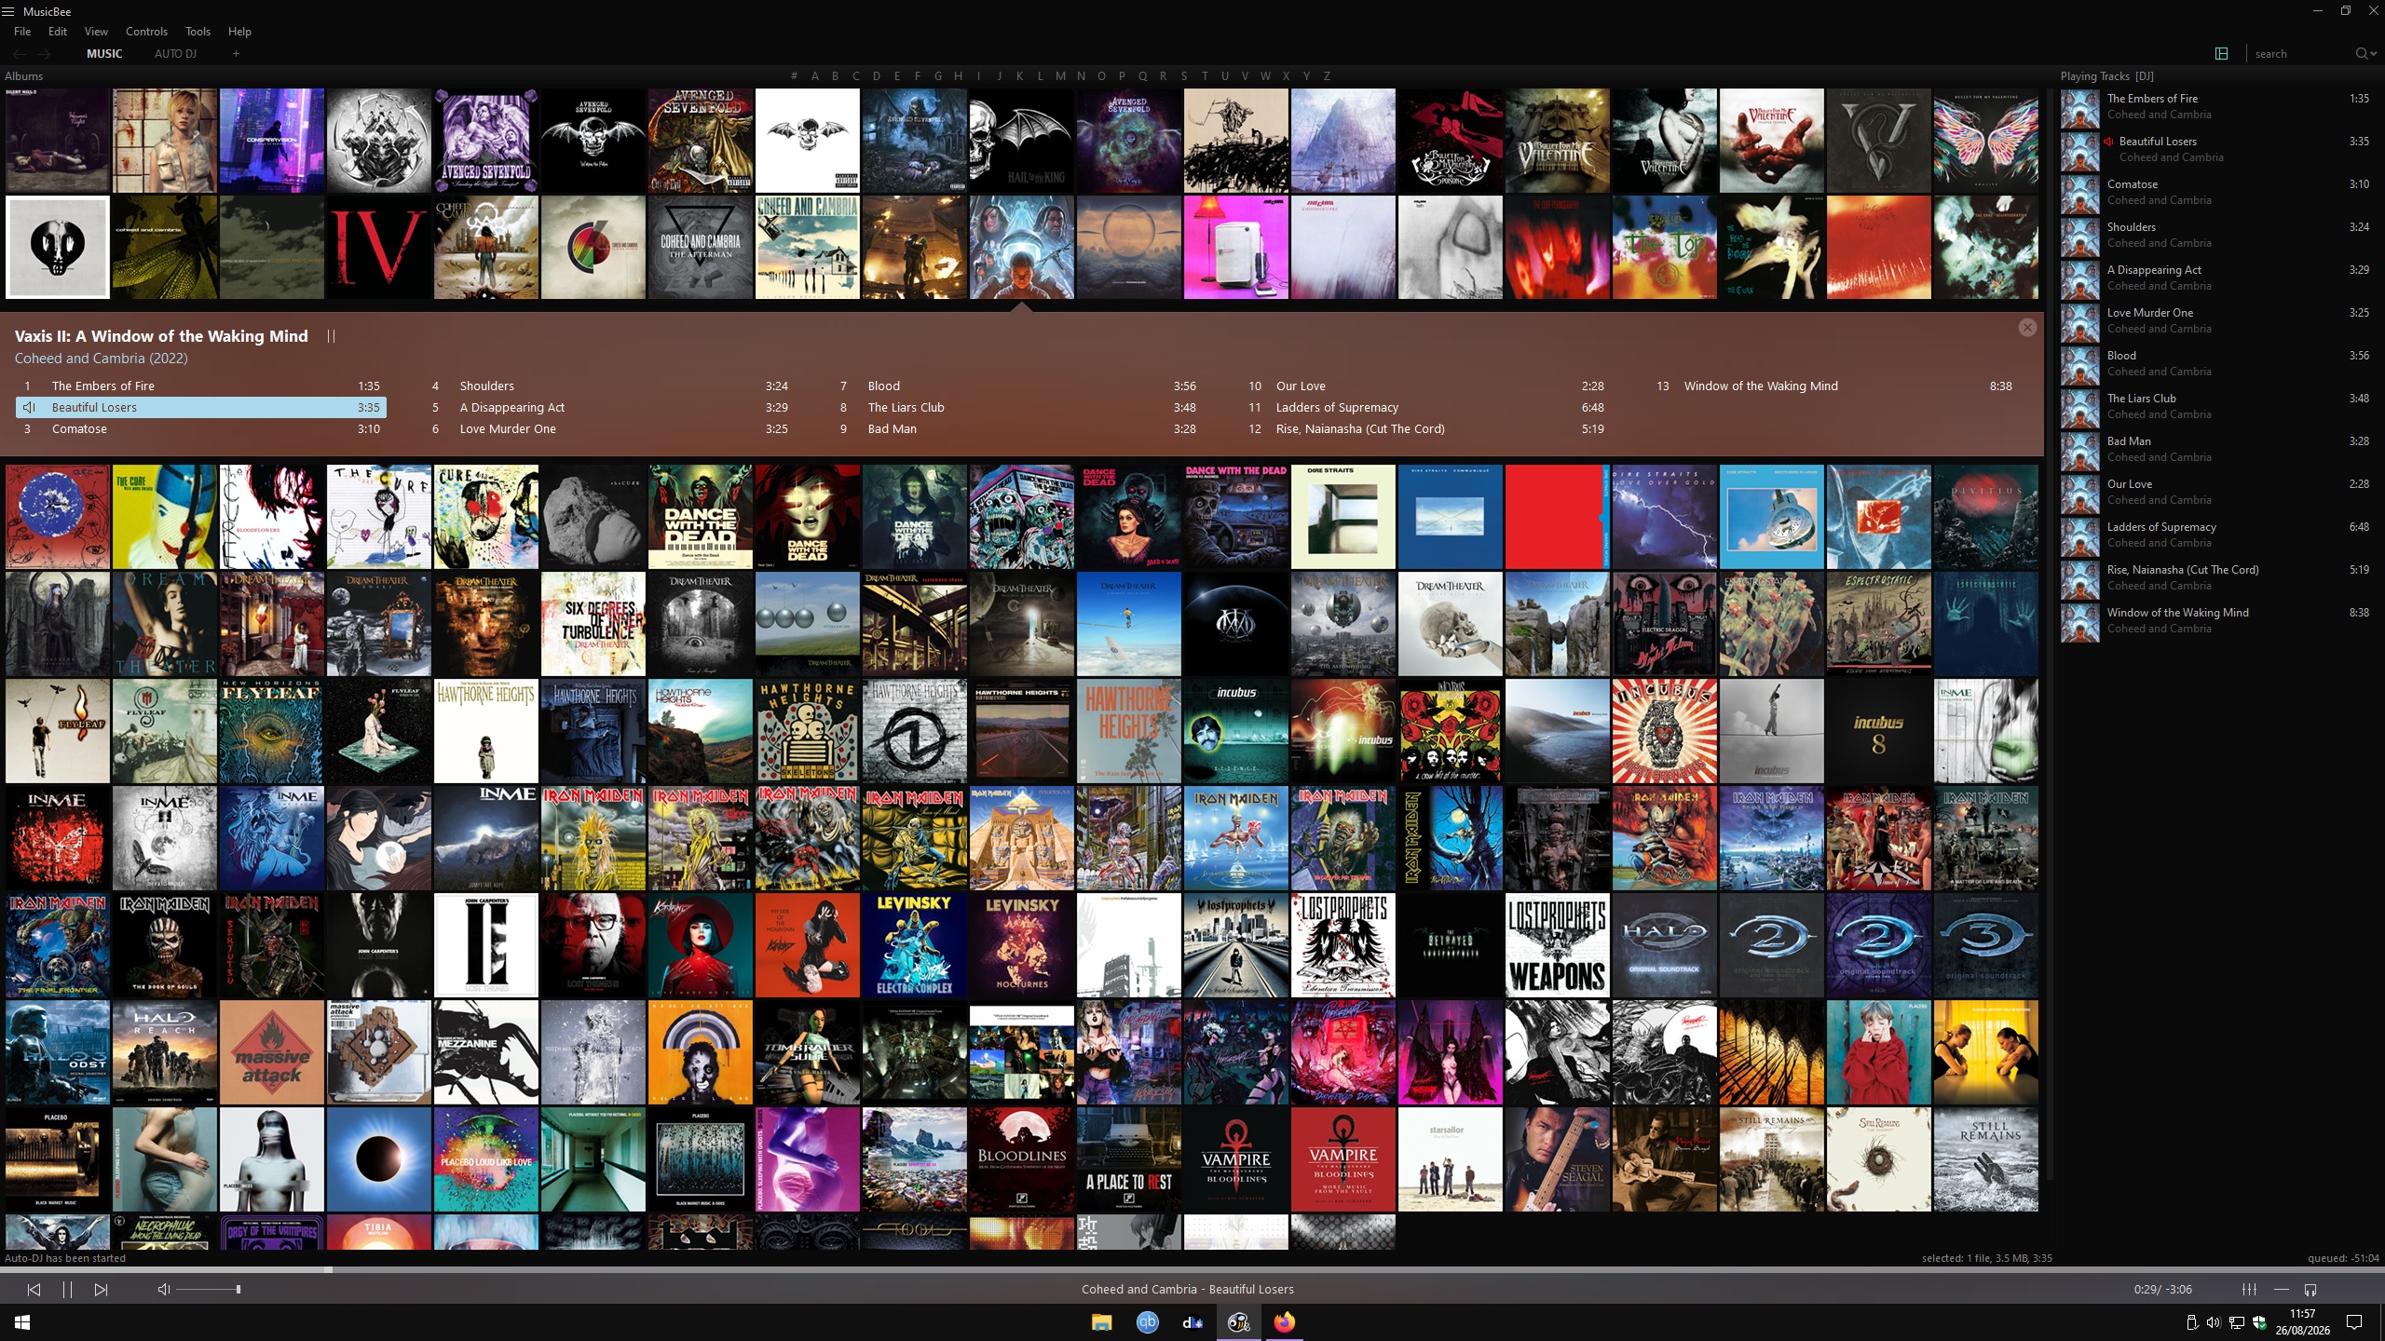Viewport: 2385px width, 1341px height.
Task: Pause playback in the player bar
Action: pos(67,1290)
